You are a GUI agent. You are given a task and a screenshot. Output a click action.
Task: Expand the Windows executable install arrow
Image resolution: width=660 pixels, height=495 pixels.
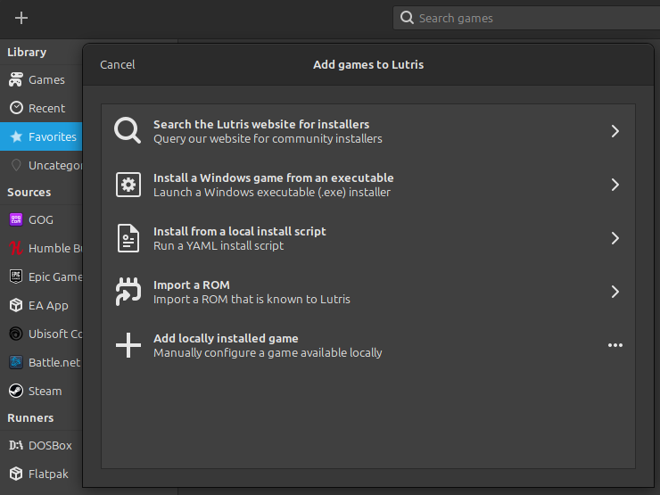point(615,185)
